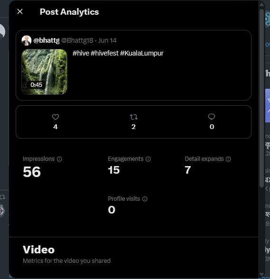Screen dimensions: 270x279
Task: Open Engagements info icon
Action: [148, 159]
